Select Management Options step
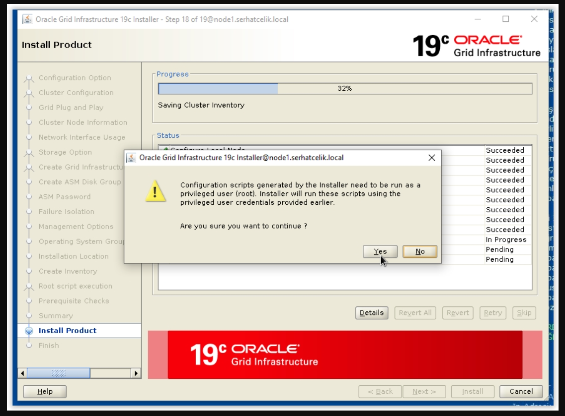 point(76,227)
